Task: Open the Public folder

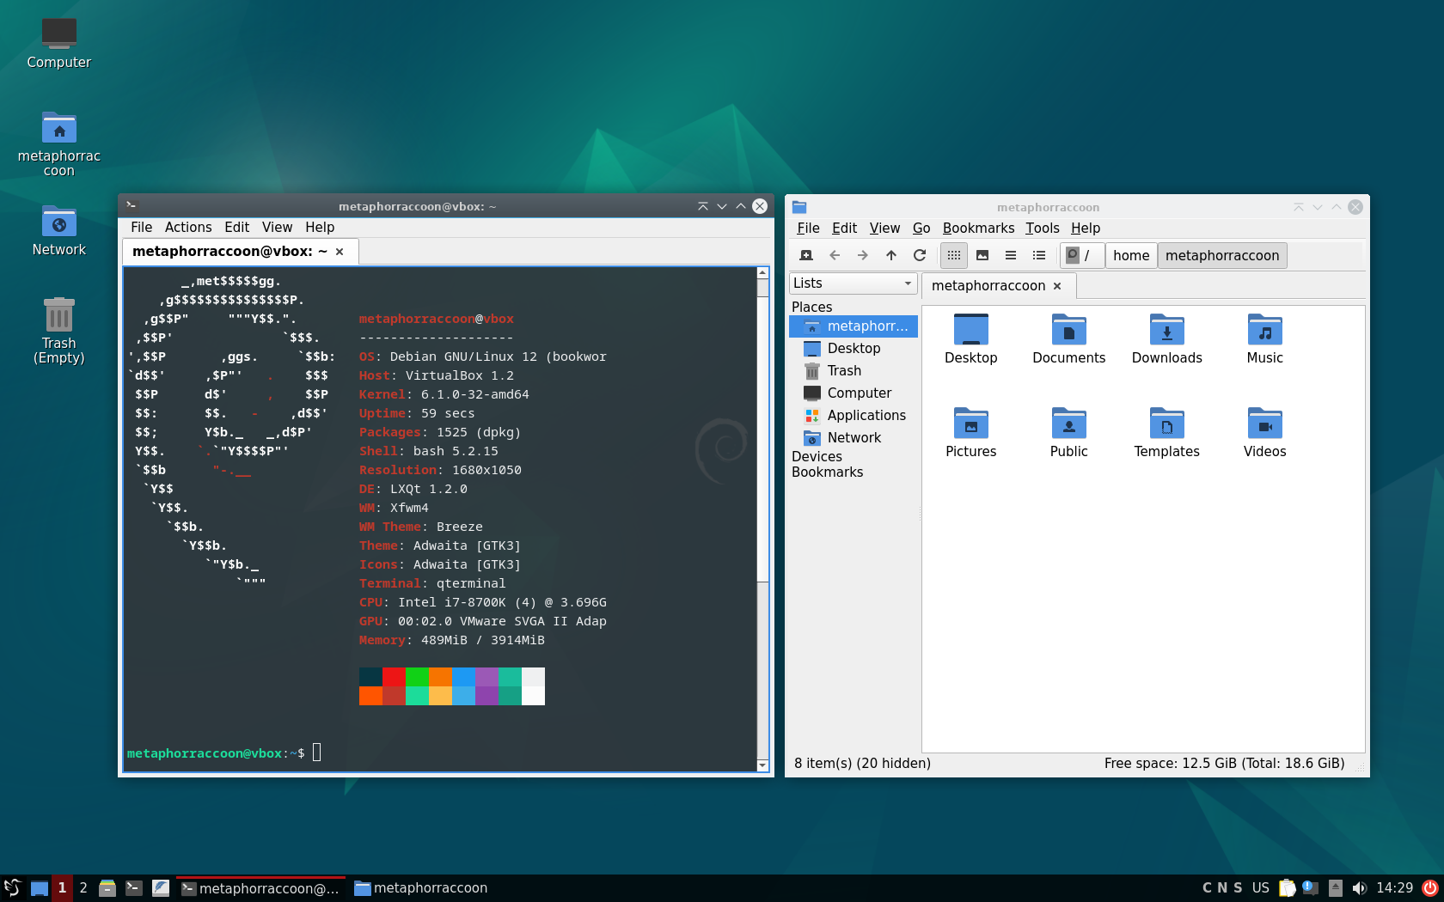Action: [x=1069, y=433]
